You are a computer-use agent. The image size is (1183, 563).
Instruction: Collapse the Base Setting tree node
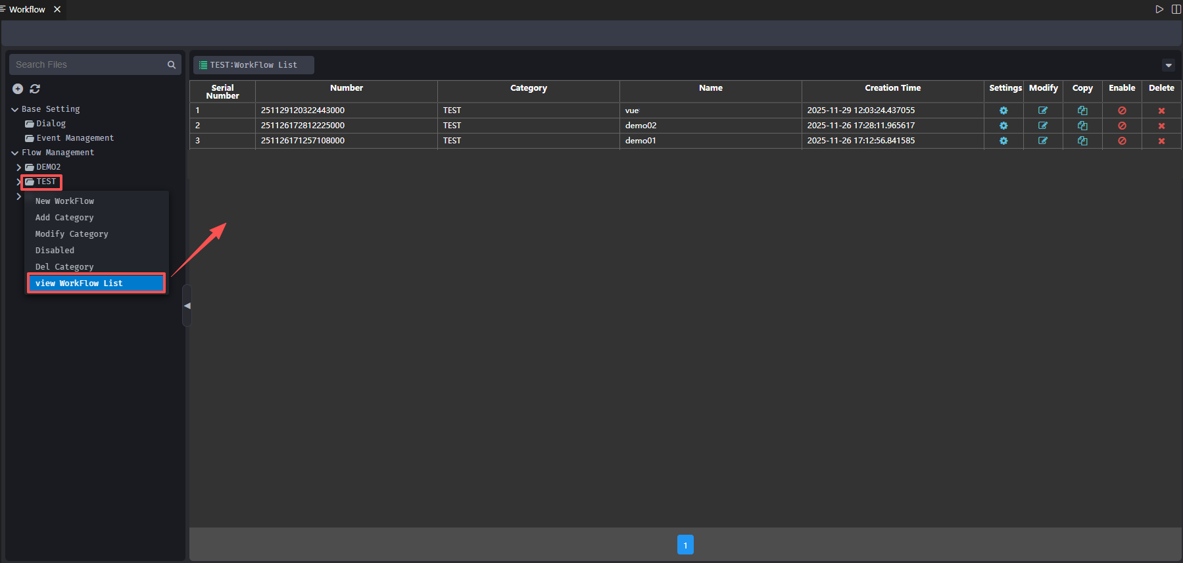[x=14, y=110]
